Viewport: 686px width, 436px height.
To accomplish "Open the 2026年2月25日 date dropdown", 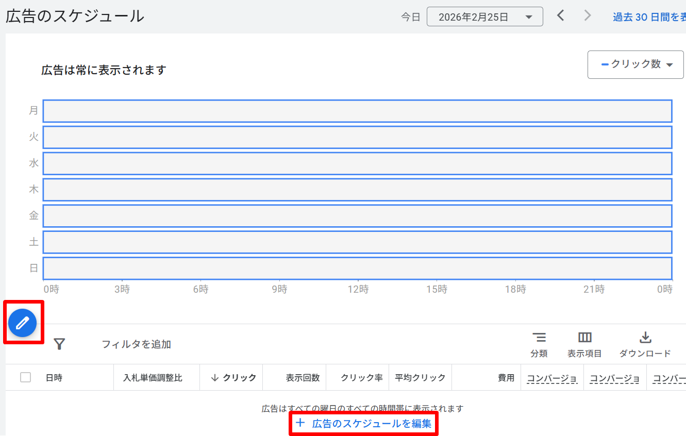I will tap(484, 16).
